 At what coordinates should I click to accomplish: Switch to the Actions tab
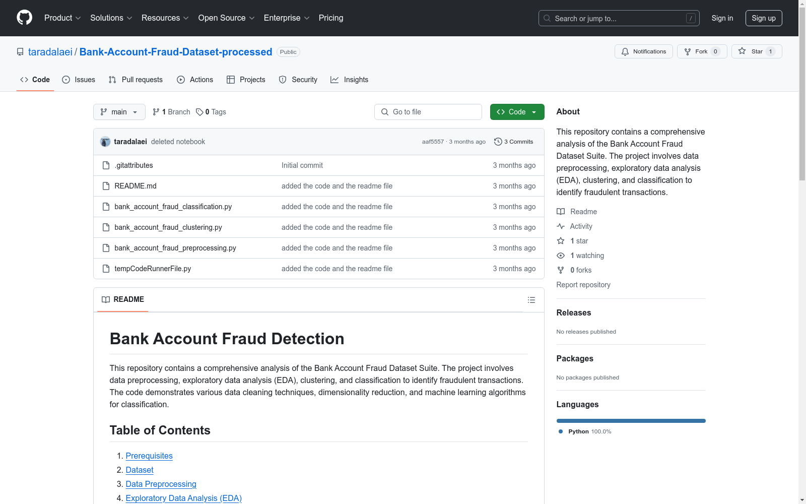[195, 80]
